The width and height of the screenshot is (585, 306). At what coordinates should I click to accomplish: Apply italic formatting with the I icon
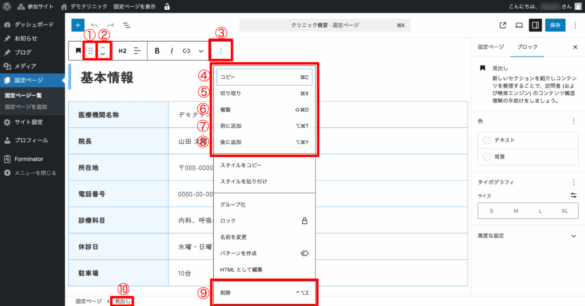click(171, 51)
